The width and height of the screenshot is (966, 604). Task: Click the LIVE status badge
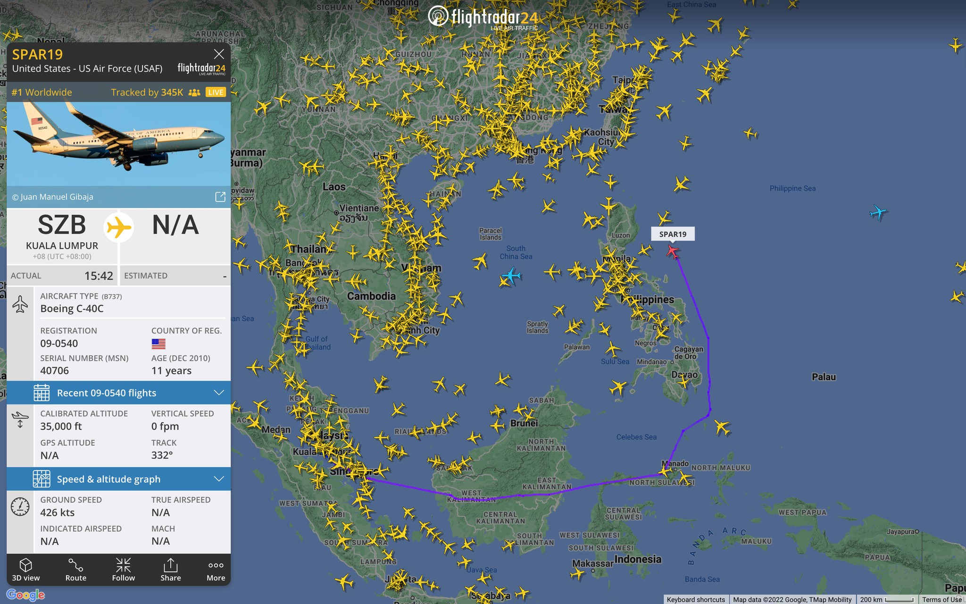[x=215, y=92]
